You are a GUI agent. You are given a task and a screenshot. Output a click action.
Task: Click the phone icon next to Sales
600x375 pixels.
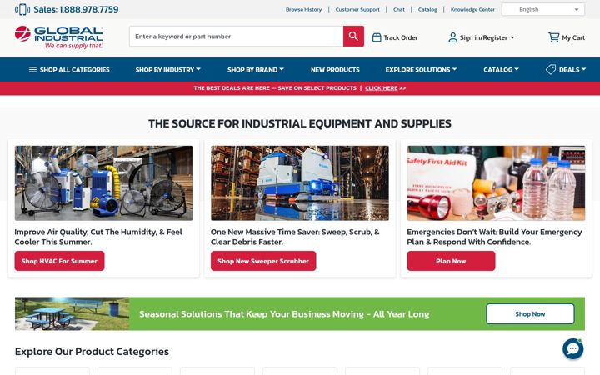(22, 9)
